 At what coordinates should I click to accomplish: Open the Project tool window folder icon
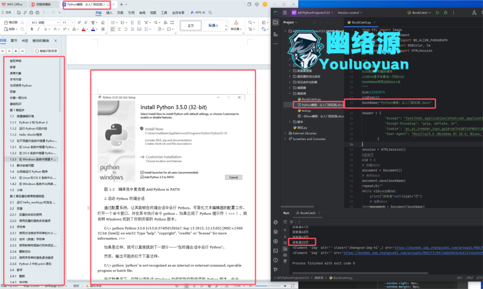click(x=275, y=23)
